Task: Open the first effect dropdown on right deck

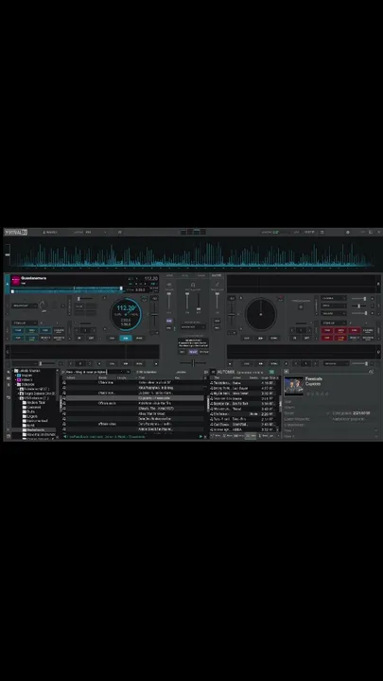Action: (x=334, y=298)
